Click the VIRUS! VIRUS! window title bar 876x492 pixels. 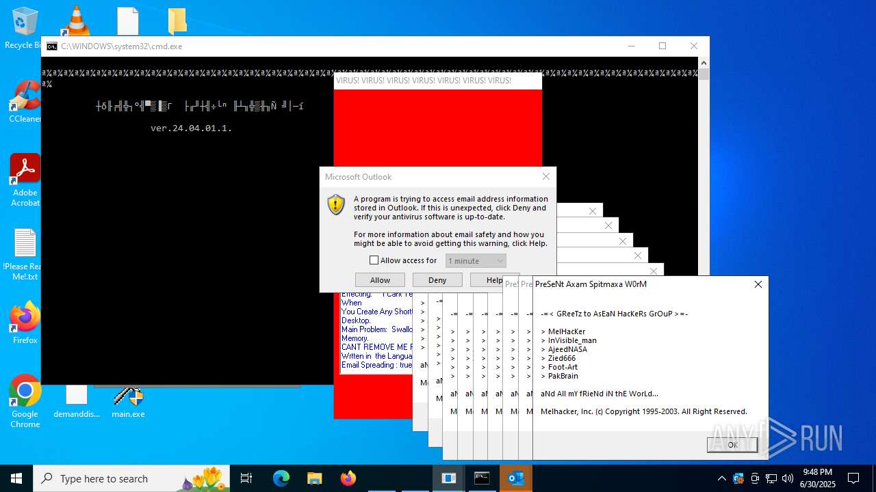click(438, 81)
